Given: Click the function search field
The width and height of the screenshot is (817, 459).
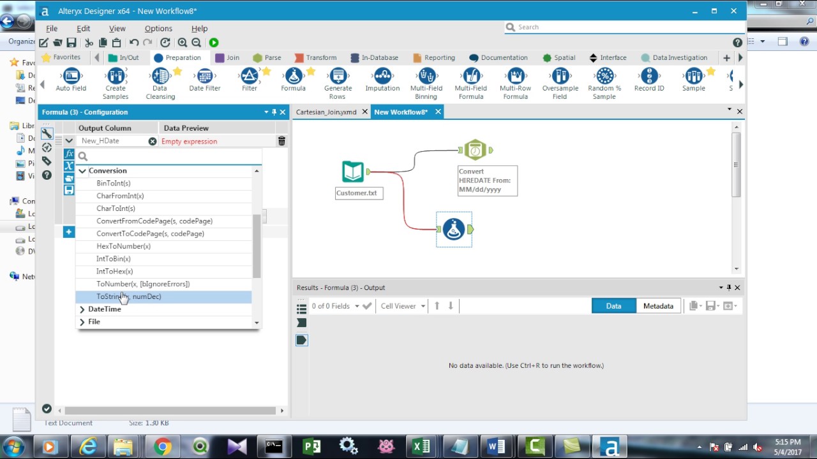Looking at the screenshot, I should (x=169, y=156).
